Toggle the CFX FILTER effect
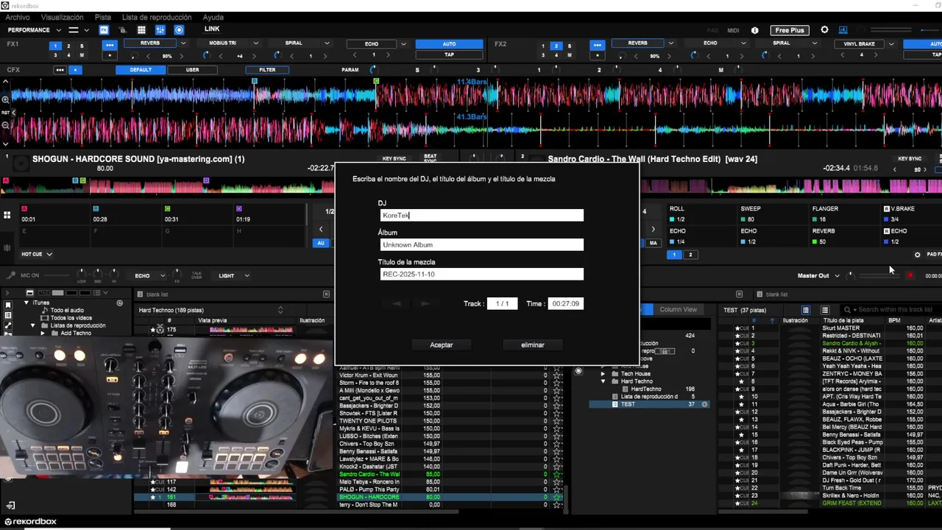This screenshot has height=530, width=942. pyautogui.click(x=267, y=70)
